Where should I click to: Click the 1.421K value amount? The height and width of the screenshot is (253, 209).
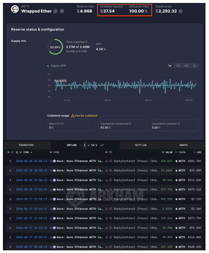tap(167, 209)
